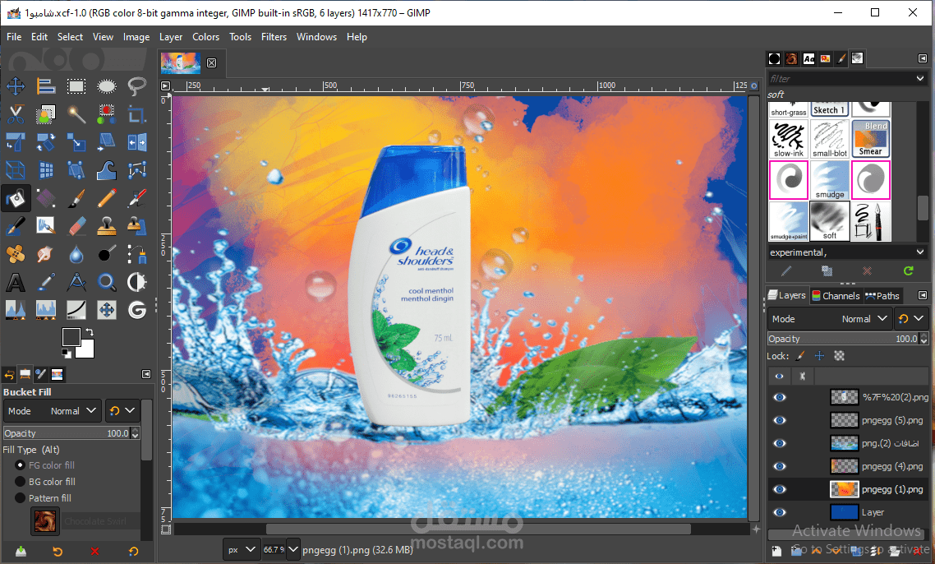This screenshot has height=564, width=935.
Task: Select the GEGL Operation tool
Action: (x=137, y=310)
